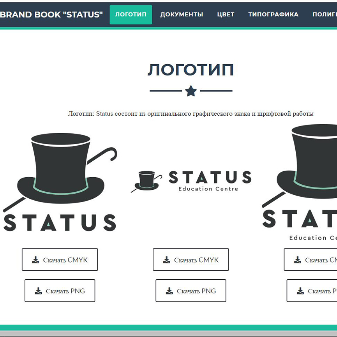Go to the ДОКУМЕНТЫ section
Screen dimensions: 337x337
coord(182,14)
